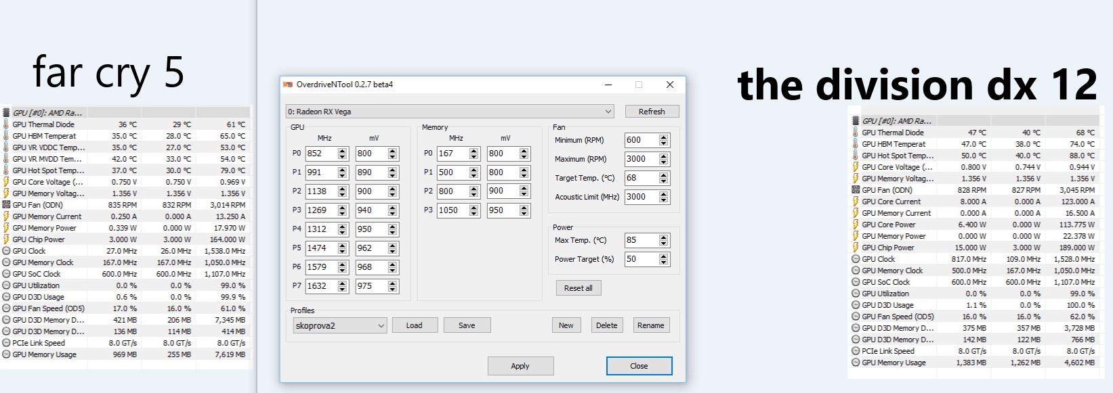Create a New profile
This screenshot has height=393, width=1113.
(x=566, y=325)
